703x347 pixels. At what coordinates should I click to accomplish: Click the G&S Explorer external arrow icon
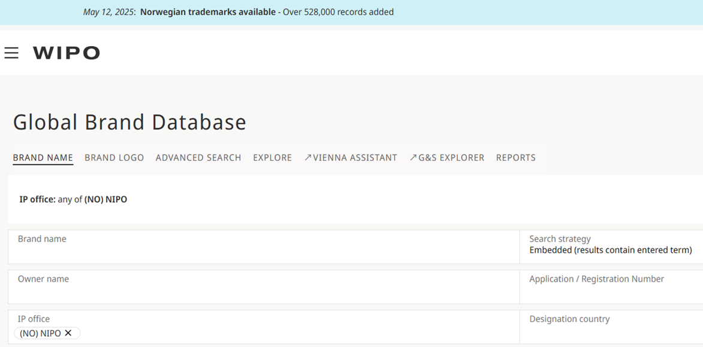point(413,158)
